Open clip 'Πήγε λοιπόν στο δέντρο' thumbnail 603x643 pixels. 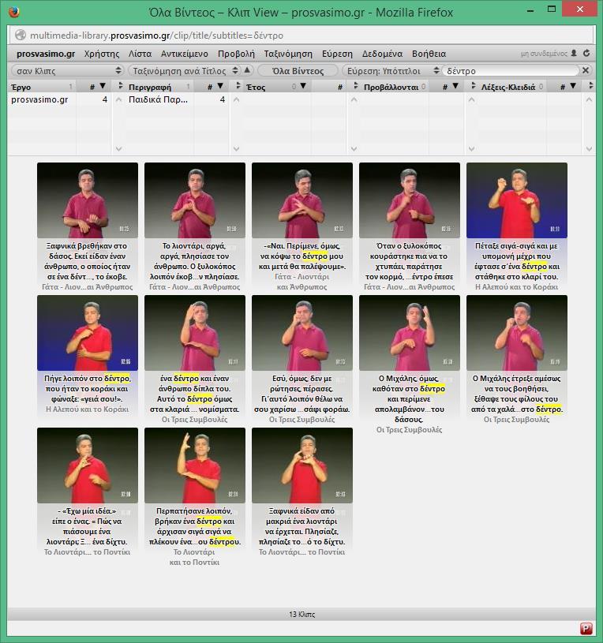tap(88, 333)
